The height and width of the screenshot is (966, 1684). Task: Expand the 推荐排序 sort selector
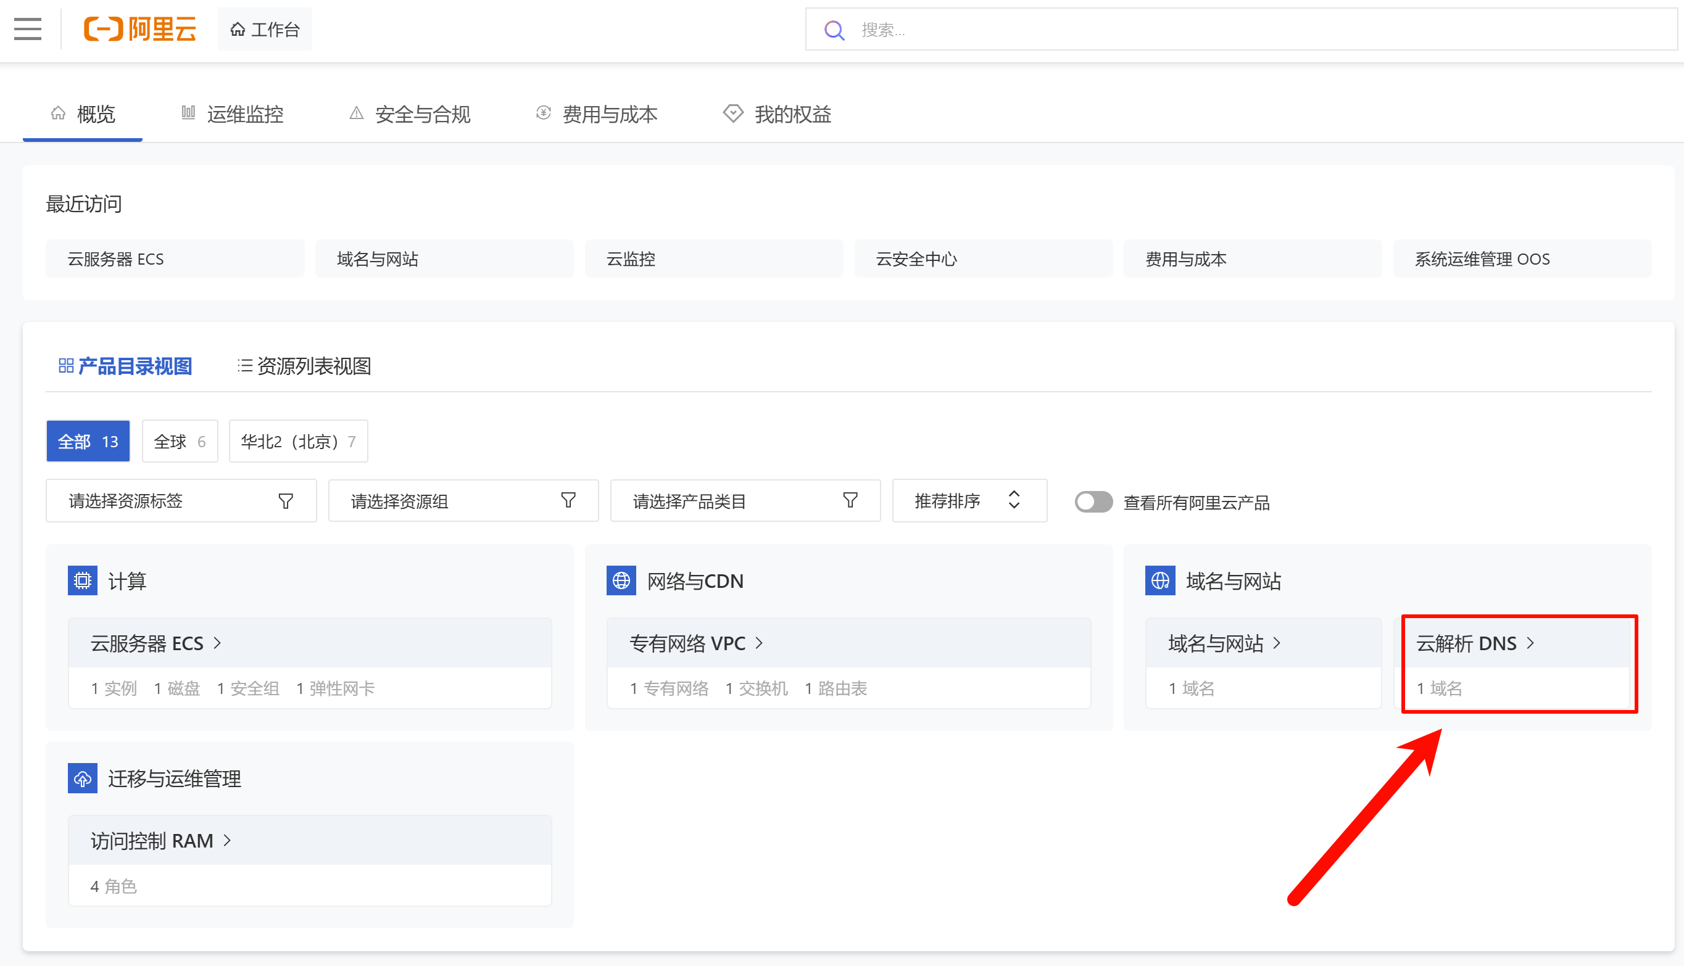pos(969,501)
